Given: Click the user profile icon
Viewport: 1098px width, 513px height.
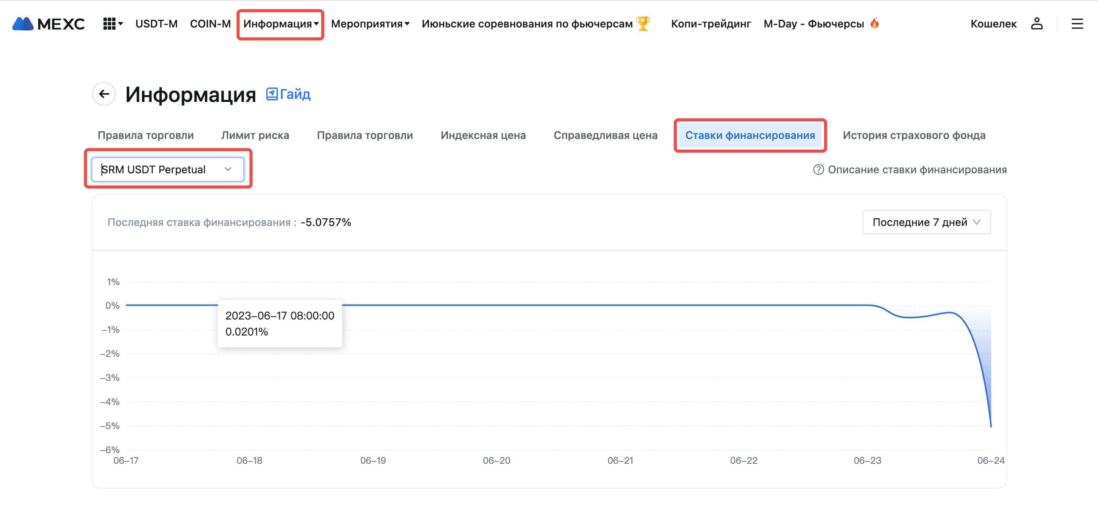Looking at the screenshot, I should (1036, 24).
